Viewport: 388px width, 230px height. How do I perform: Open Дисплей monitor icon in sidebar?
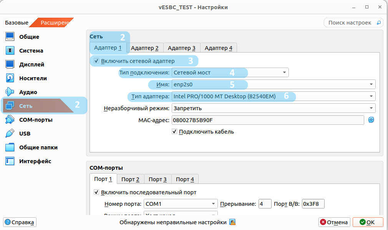coord(10,65)
